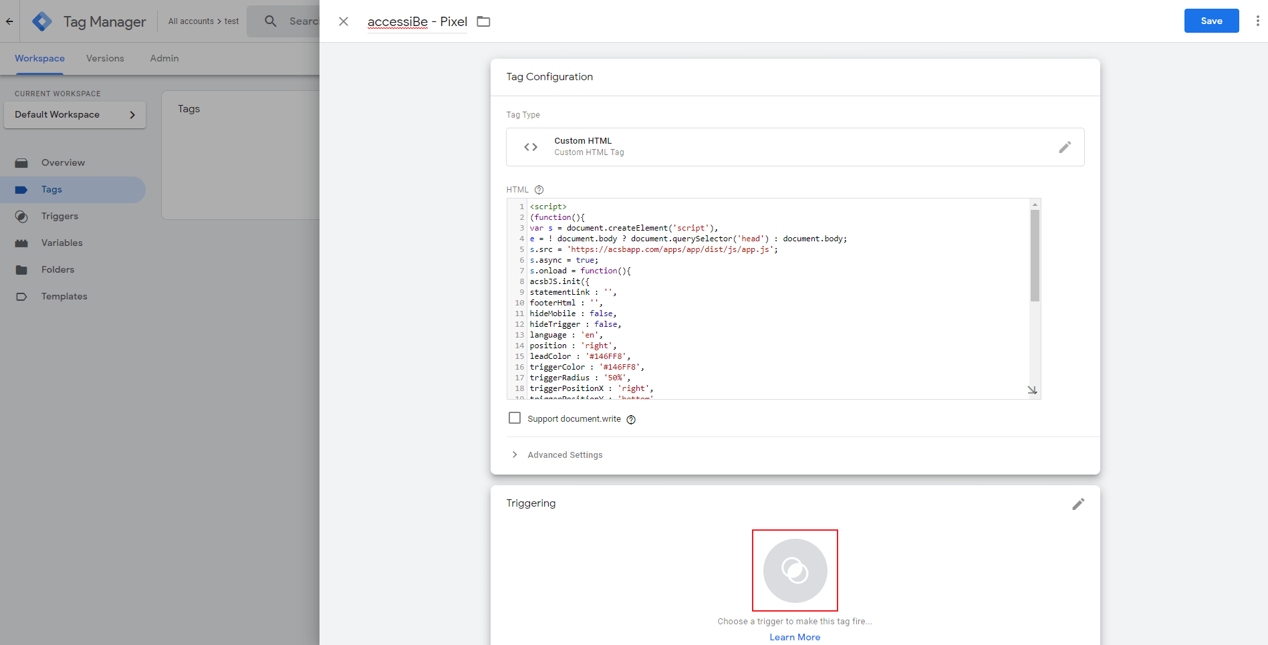Open the three-dot more actions menu
The image size is (1268, 645).
click(1257, 21)
